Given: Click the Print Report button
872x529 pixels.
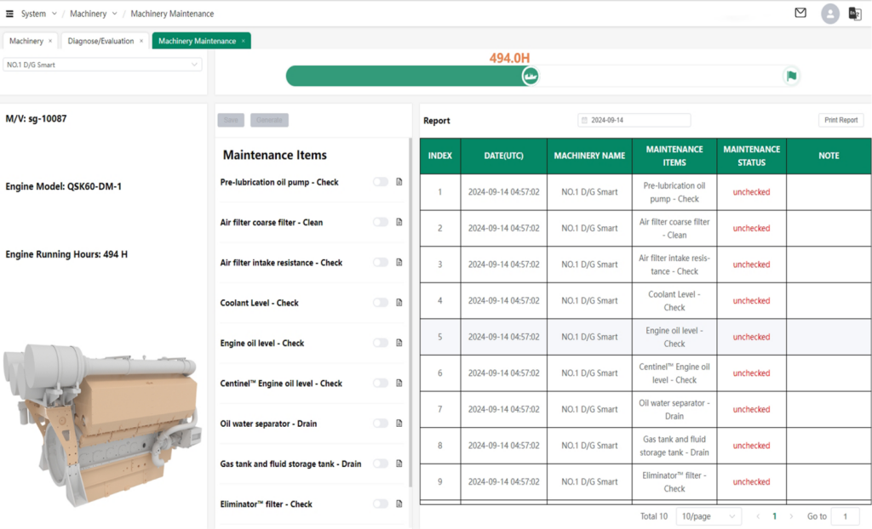Looking at the screenshot, I should point(840,120).
